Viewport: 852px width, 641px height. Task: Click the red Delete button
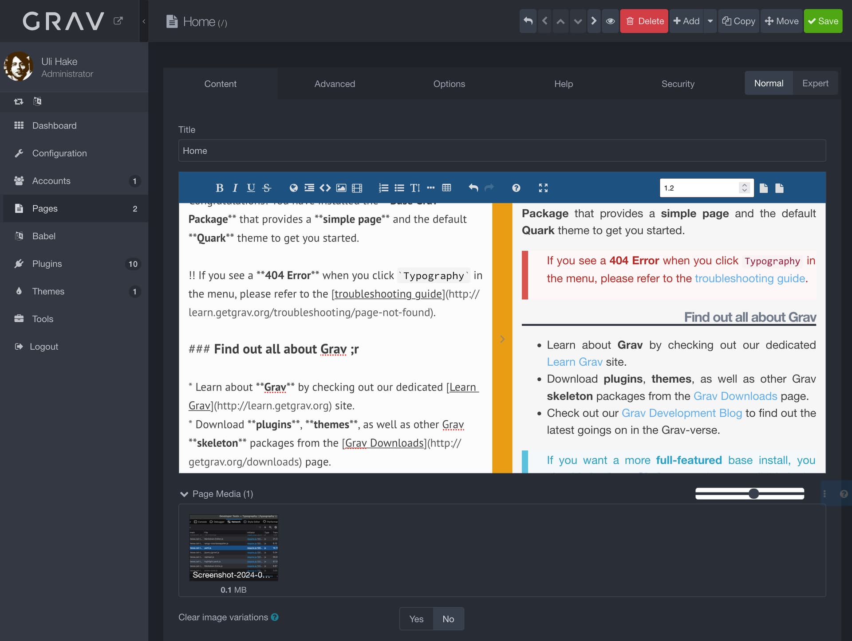tap(644, 21)
